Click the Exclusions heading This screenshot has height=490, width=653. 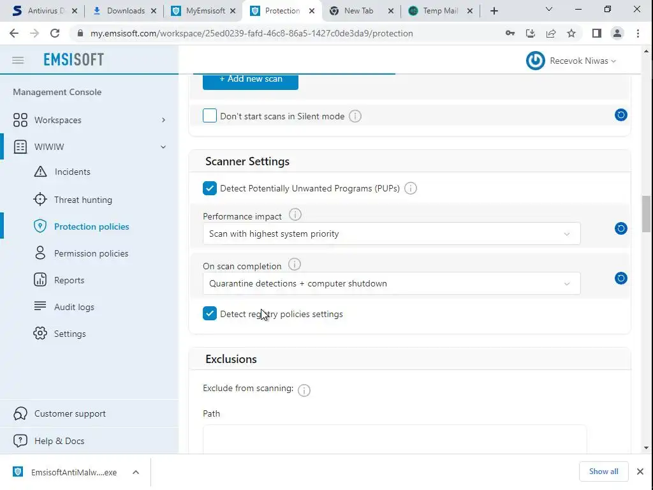coord(231,359)
